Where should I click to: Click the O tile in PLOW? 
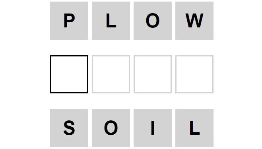(153, 21)
